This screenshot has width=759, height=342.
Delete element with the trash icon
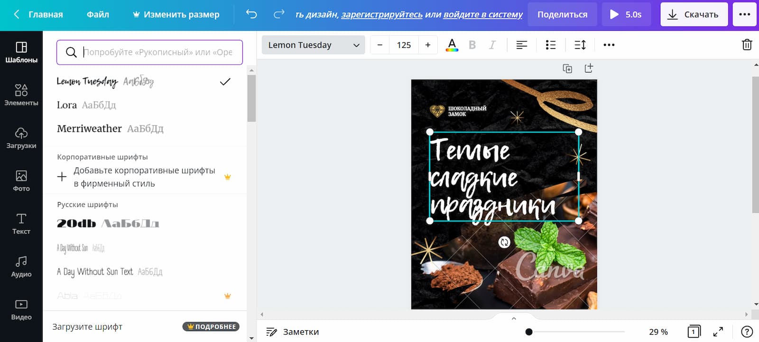point(747,45)
